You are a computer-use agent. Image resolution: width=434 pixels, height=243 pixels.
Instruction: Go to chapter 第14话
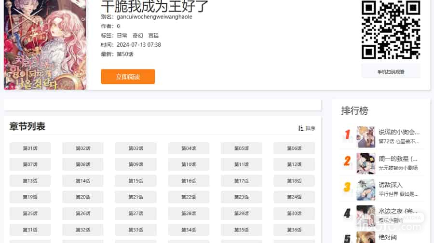click(83, 181)
